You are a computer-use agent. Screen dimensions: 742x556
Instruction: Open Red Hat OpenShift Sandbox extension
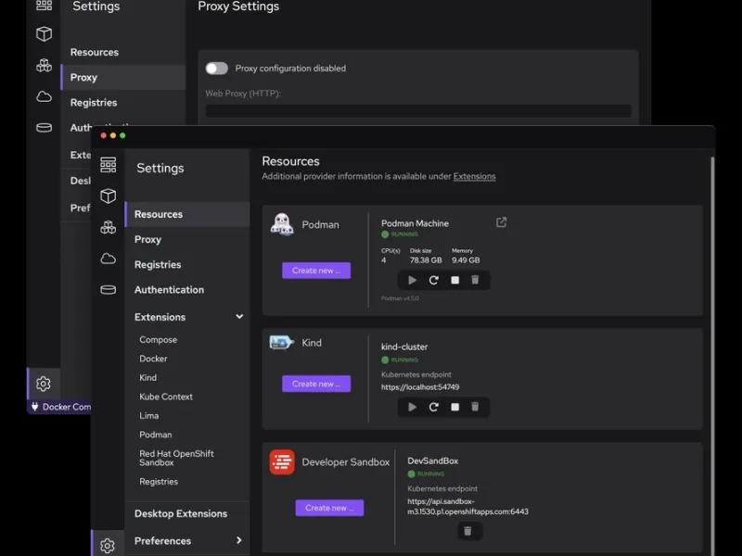tap(176, 458)
